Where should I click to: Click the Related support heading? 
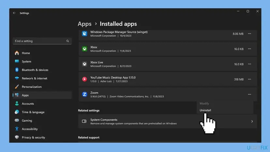pos(89,138)
